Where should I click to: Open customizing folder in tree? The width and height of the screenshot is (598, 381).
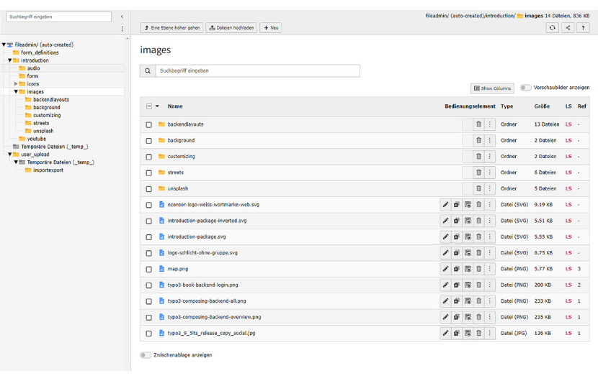tap(47, 115)
